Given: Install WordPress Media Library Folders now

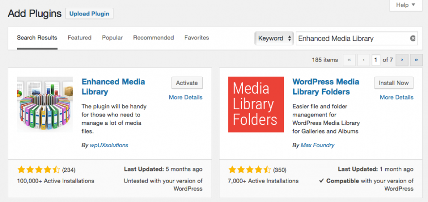Looking at the screenshot, I should click(x=393, y=83).
